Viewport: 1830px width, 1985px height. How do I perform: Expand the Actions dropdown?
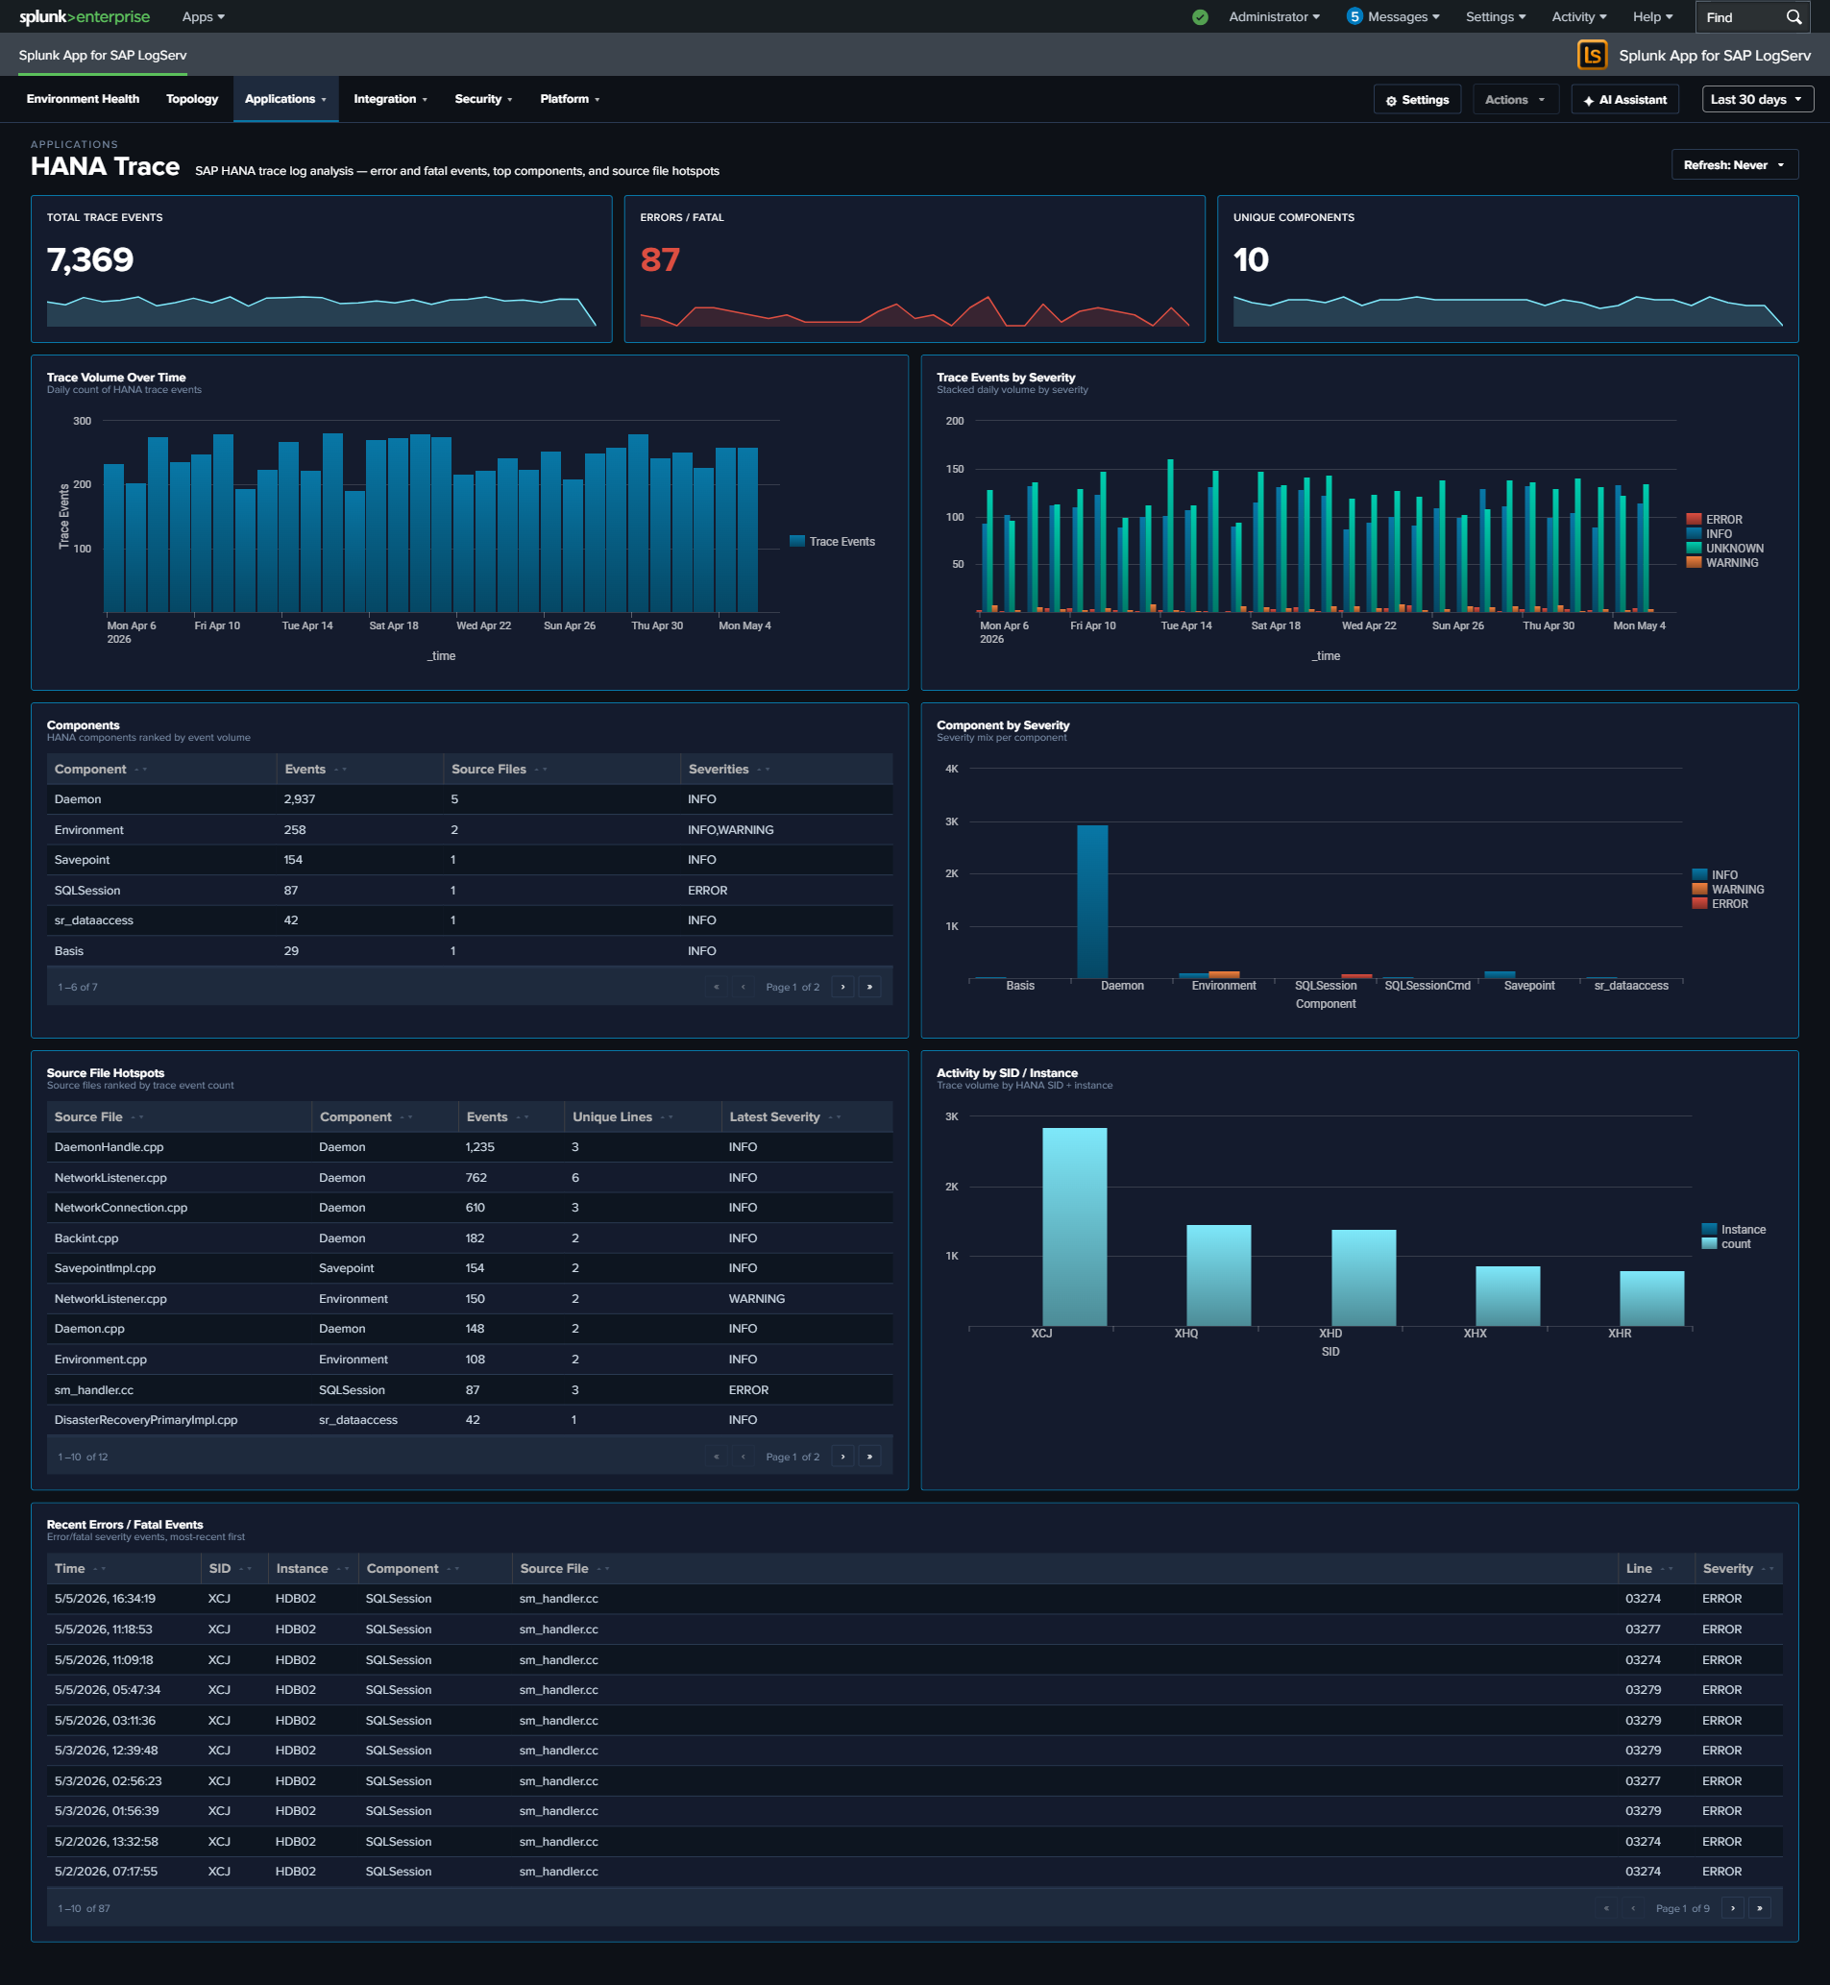point(1515,99)
